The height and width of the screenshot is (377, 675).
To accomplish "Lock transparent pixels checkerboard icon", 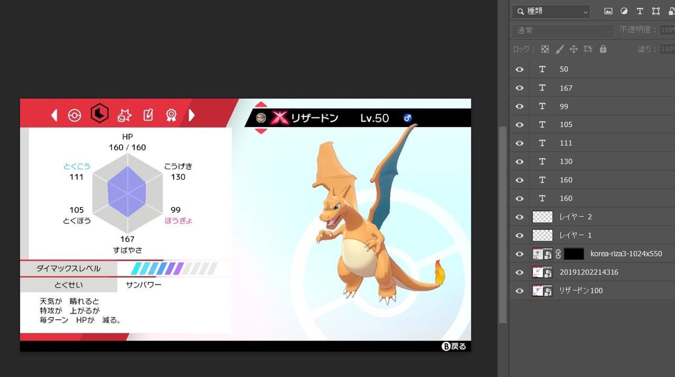I will point(544,49).
